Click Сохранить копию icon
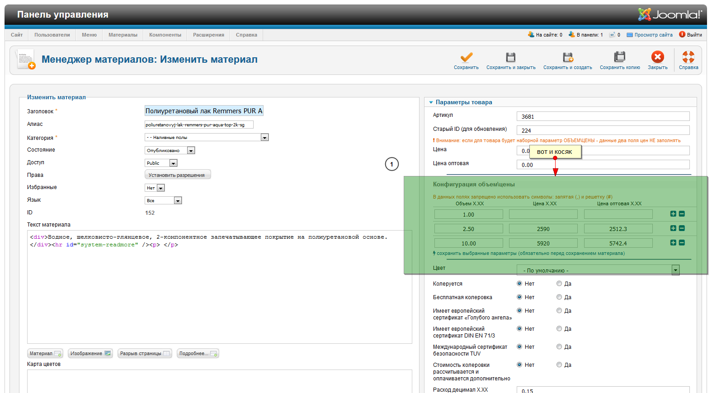The image size is (712, 393). click(x=619, y=57)
